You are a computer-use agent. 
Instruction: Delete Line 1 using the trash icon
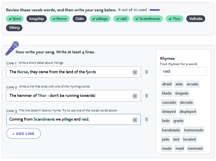tap(147, 72)
